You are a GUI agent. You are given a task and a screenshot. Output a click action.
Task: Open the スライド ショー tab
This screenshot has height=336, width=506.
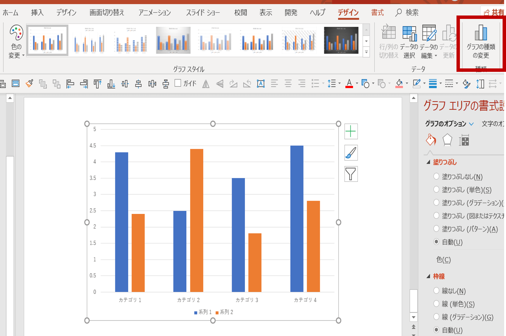203,12
